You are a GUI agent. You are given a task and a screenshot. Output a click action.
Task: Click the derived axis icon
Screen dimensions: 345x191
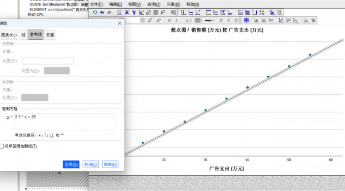(255, 12)
